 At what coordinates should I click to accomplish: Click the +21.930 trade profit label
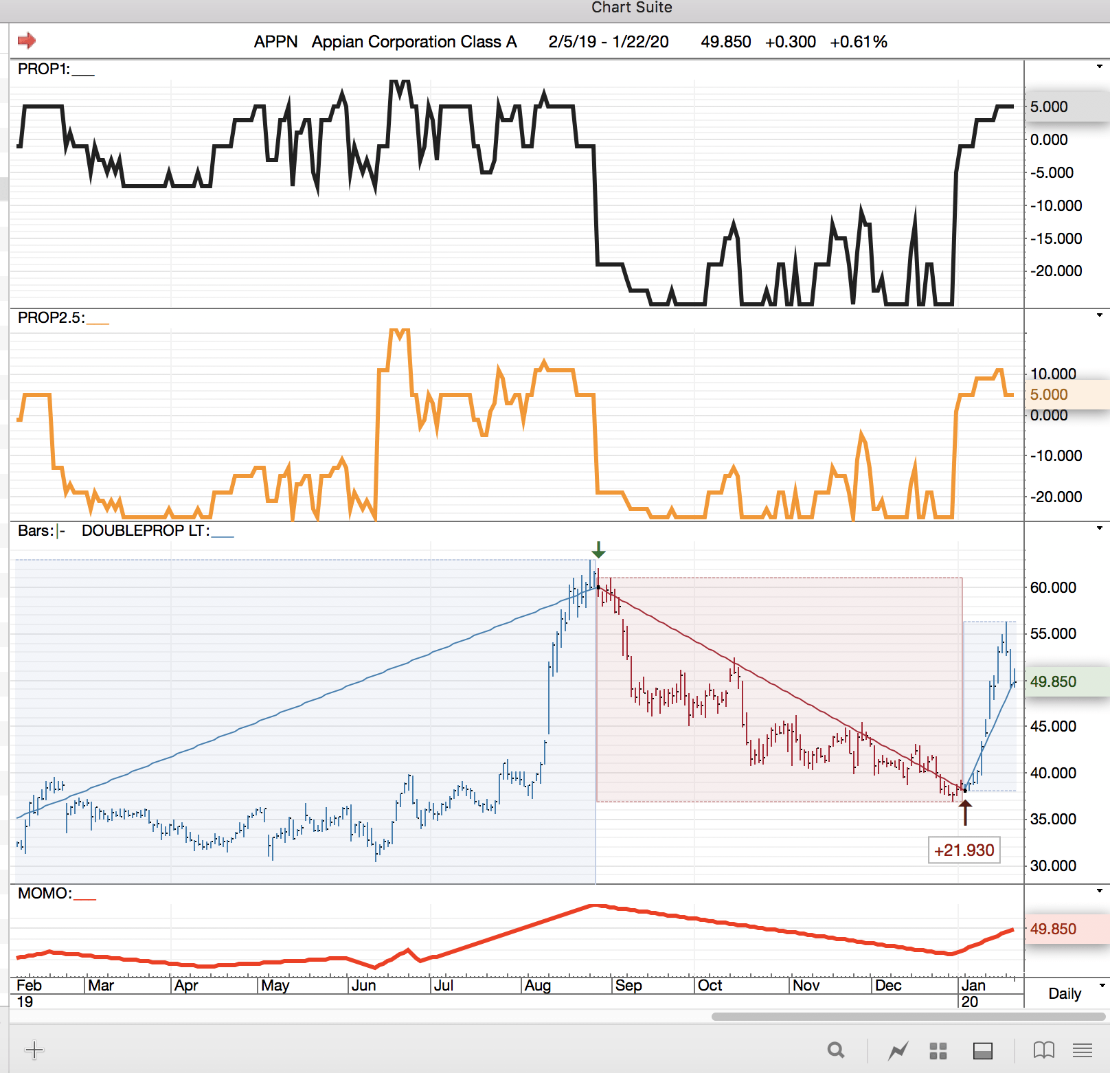click(x=964, y=850)
